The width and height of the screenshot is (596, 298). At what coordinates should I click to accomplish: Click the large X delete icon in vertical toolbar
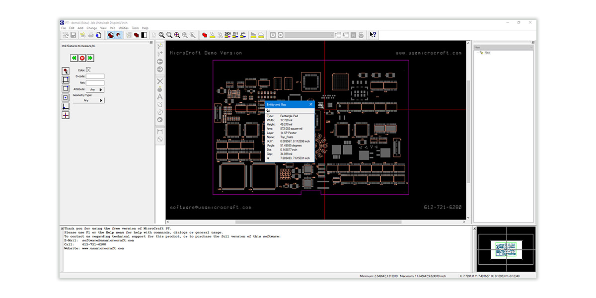pyautogui.click(x=160, y=81)
